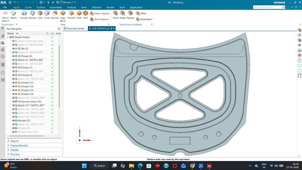Click the Part Navigator vertical scrollbar
Screen dimensions: 302x170
pos(59,76)
